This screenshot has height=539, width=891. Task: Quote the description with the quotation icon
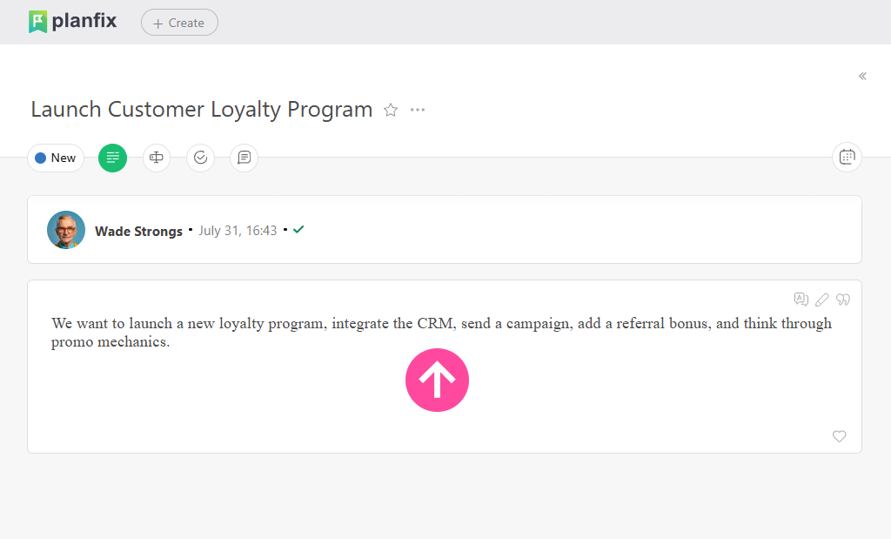click(x=842, y=300)
